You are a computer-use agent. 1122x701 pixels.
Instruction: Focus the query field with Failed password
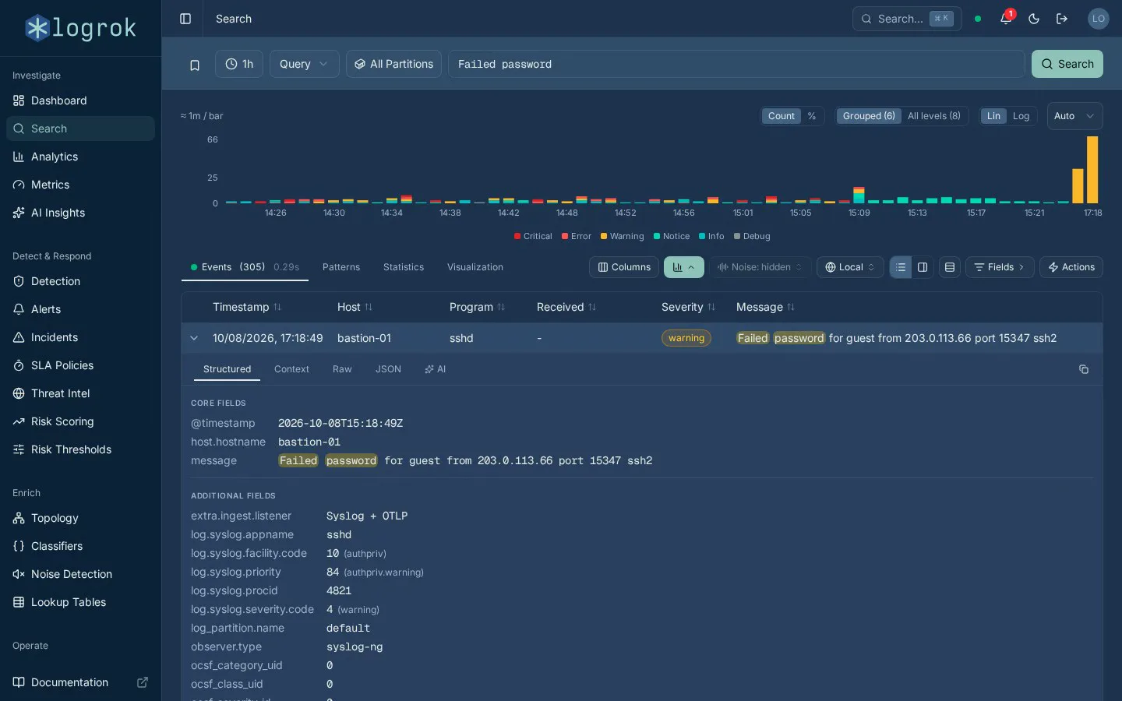pyautogui.click(x=736, y=64)
